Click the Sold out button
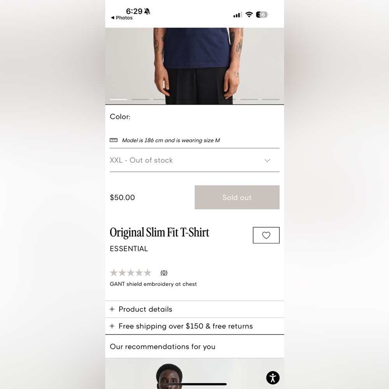 [x=237, y=197]
